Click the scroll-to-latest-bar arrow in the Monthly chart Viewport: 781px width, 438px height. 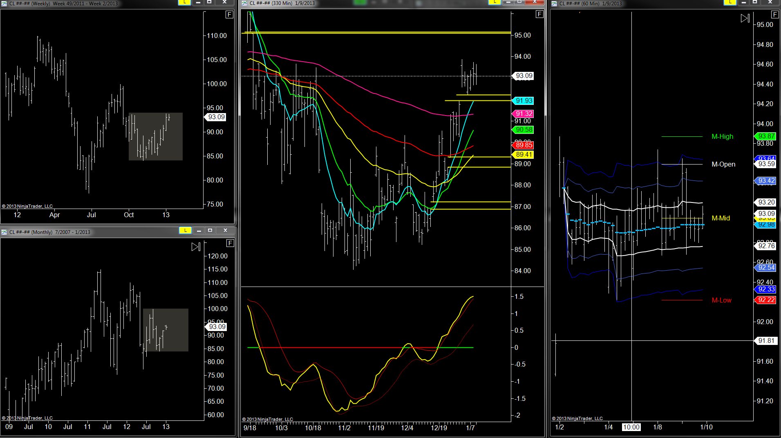[196, 247]
